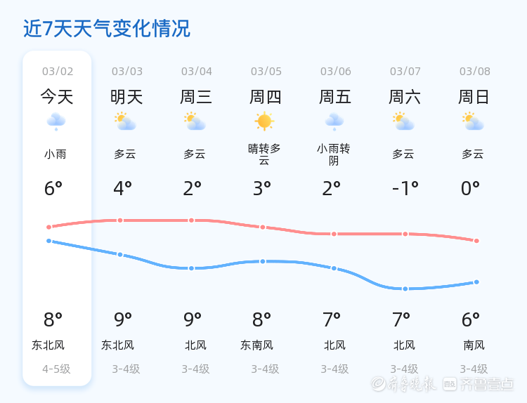Click the 齐鲁壹点 watermark logo
Screen dimensions: 527x403
[478, 383]
